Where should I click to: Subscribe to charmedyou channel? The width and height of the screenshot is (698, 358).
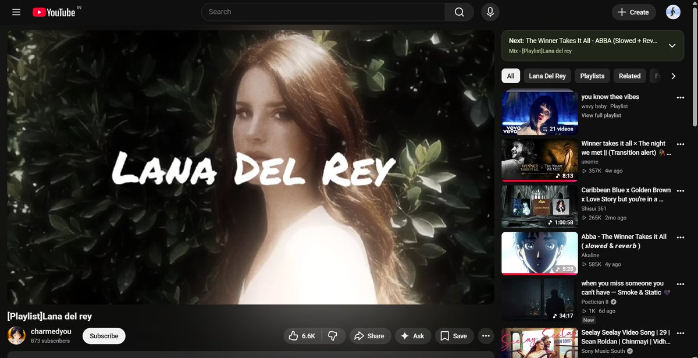(x=104, y=336)
